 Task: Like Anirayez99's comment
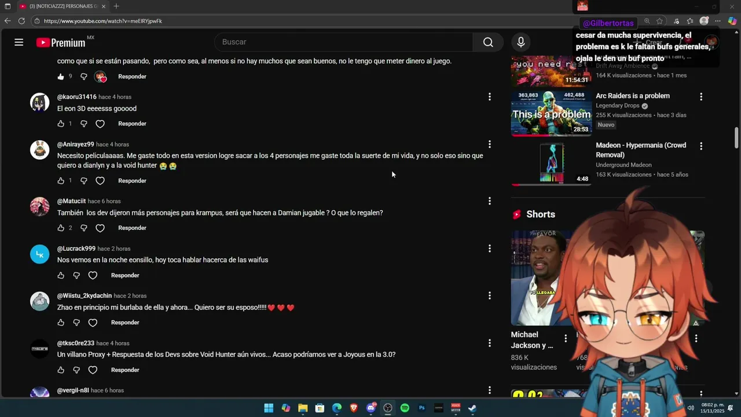point(61,181)
